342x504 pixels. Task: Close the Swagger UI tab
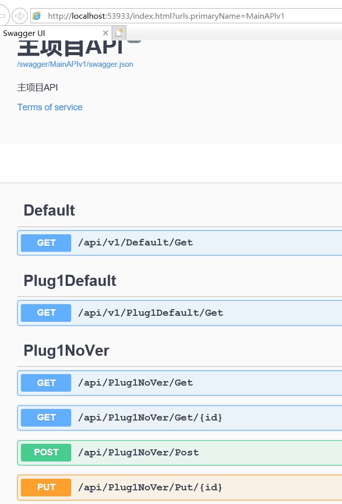pyautogui.click(x=106, y=33)
